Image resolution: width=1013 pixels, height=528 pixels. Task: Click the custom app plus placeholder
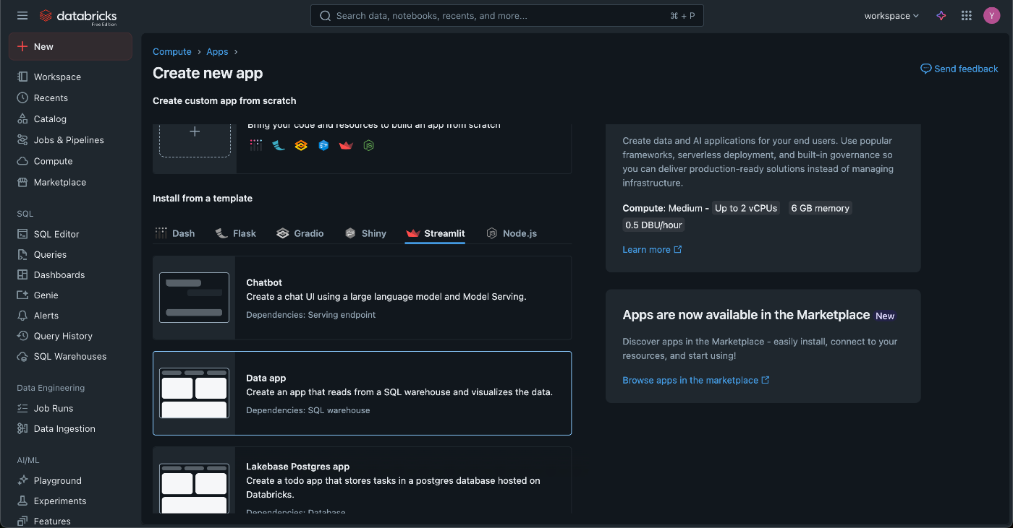195,132
